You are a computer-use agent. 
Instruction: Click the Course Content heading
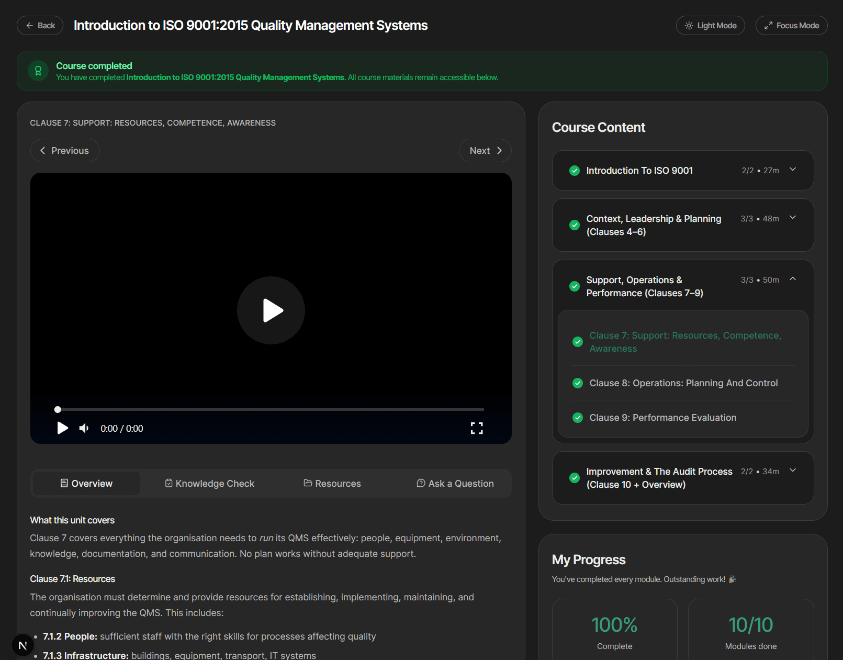599,127
